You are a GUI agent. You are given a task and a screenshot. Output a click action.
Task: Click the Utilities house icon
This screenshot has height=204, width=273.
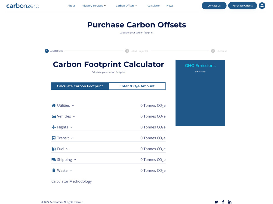(54, 106)
